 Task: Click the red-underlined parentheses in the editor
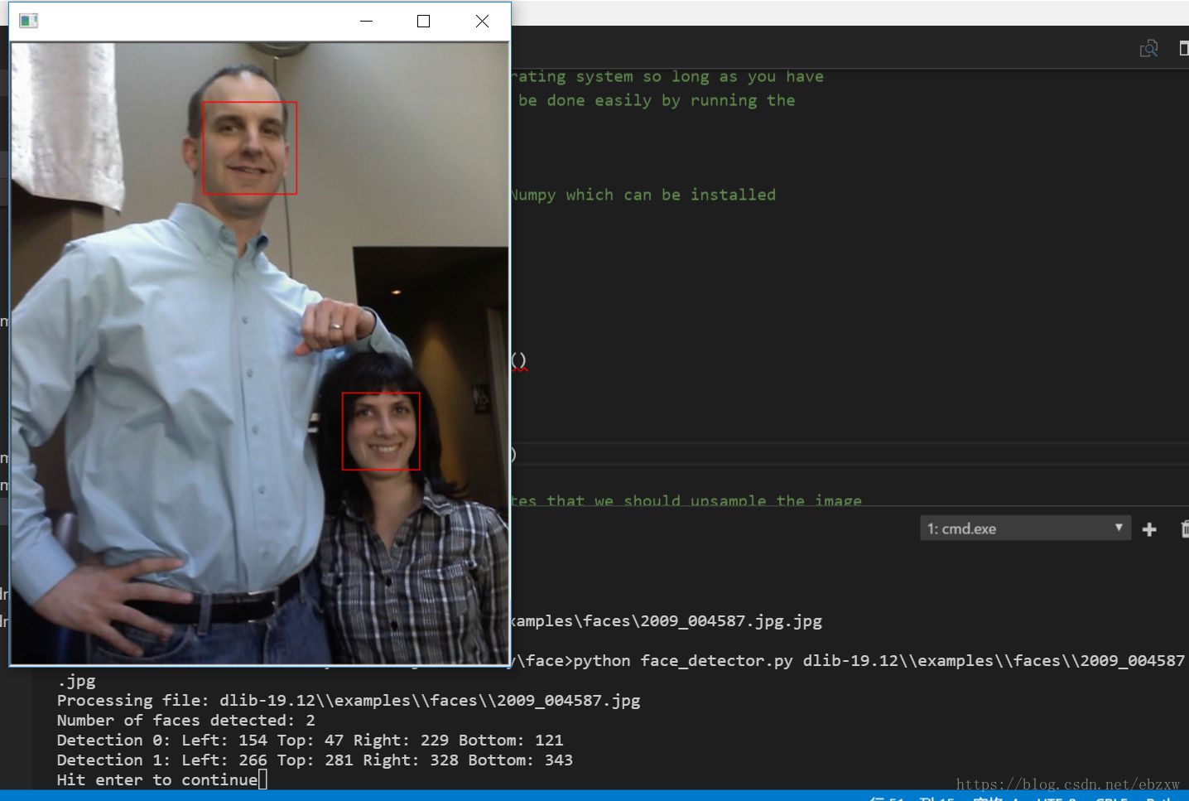[x=518, y=361]
